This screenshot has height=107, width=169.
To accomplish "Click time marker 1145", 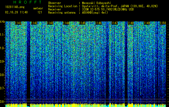I will coord(82,23).
